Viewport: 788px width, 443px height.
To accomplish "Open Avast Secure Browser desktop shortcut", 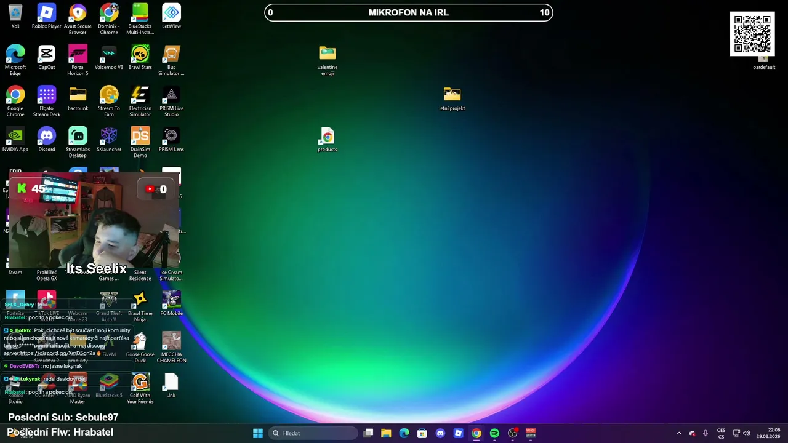I will (x=78, y=19).
